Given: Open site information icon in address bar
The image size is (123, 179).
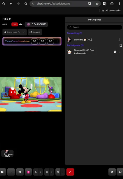Looking at the screenshot, I should point(33,4).
